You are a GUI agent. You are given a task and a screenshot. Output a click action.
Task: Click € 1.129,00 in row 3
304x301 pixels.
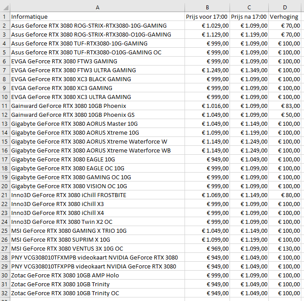pyautogui.click(x=207, y=34)
